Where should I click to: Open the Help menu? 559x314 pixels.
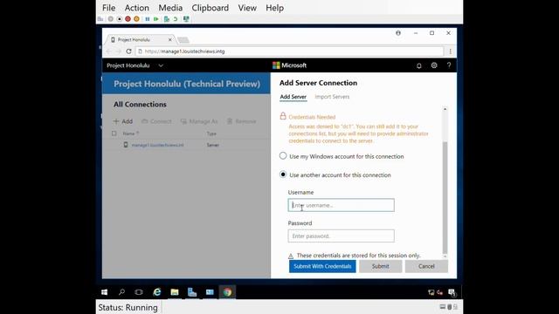coord(274,8)
